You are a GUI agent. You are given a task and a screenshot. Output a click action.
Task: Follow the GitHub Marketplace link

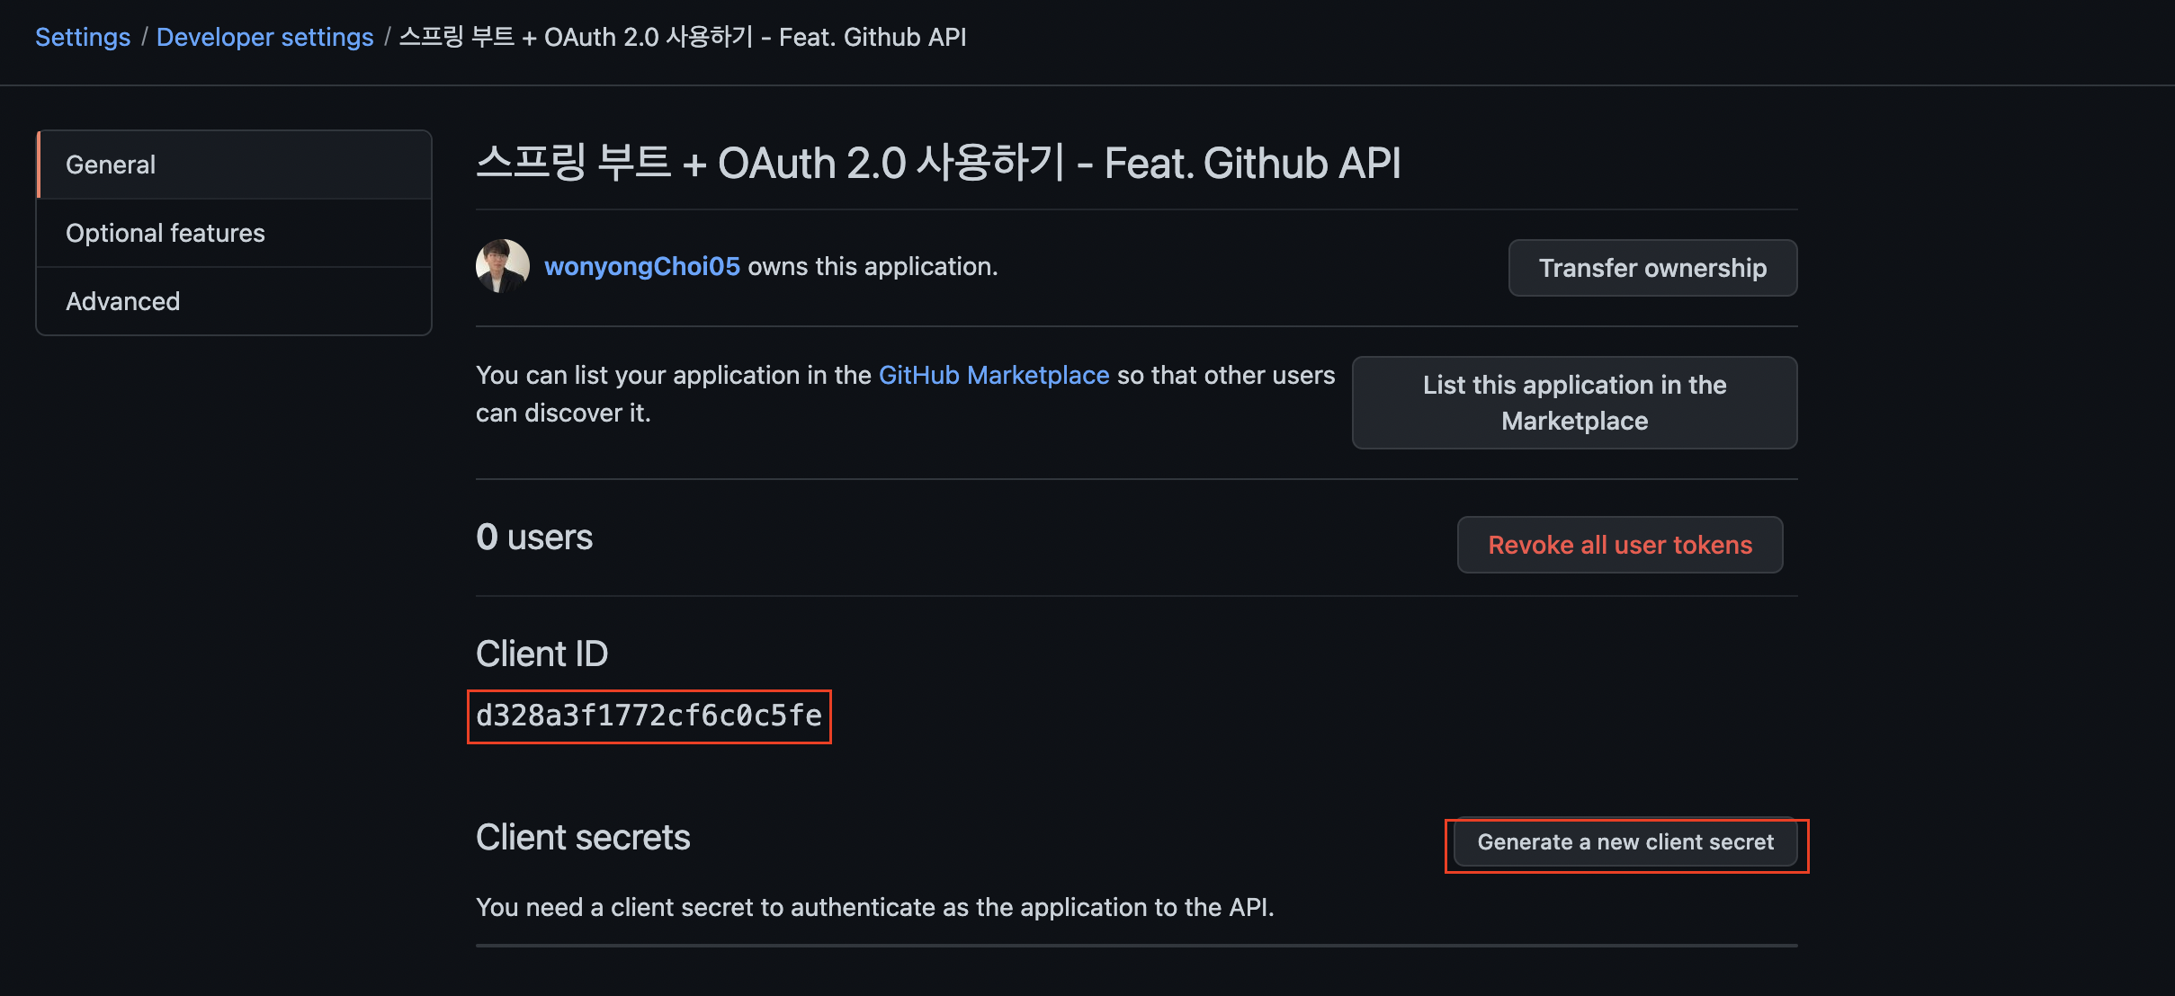(x=993, y=375)
